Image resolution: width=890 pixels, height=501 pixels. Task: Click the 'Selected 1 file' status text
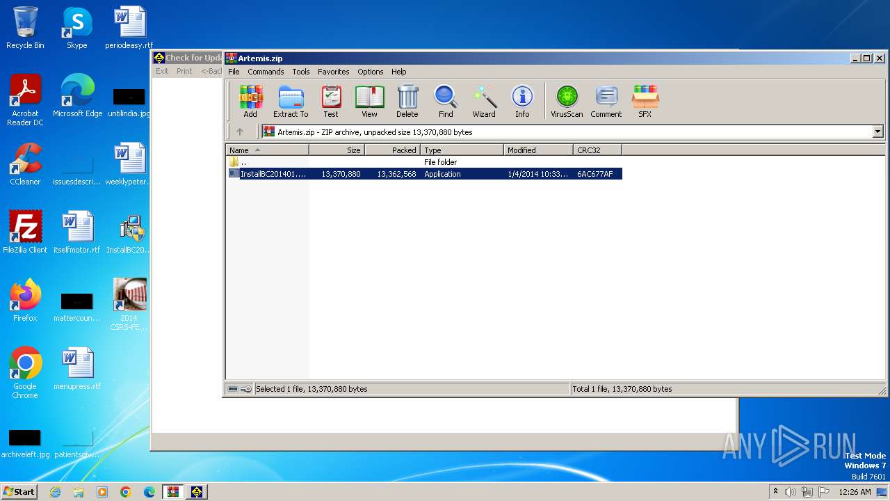tap(311, 389)
